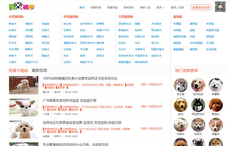Select 英国斗牛犬 under medium dogs
The width and height of the screenshot is (234, 146).
pos(103,30)
